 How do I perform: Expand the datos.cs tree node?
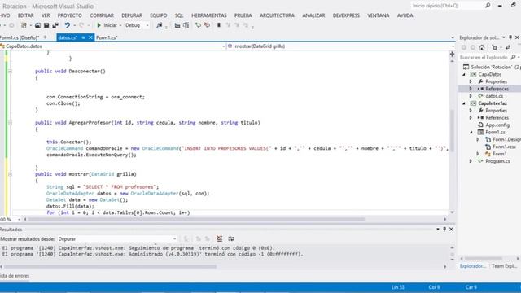pos(471,96)
